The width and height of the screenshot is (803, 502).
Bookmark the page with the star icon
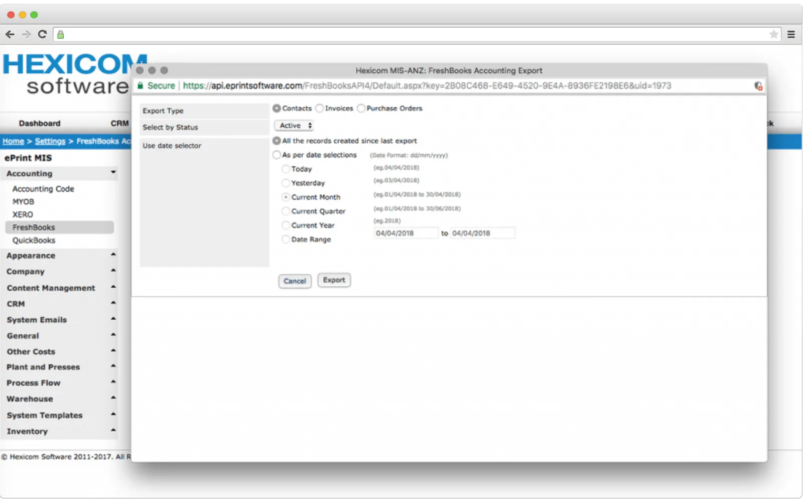(x=774, y=34)
